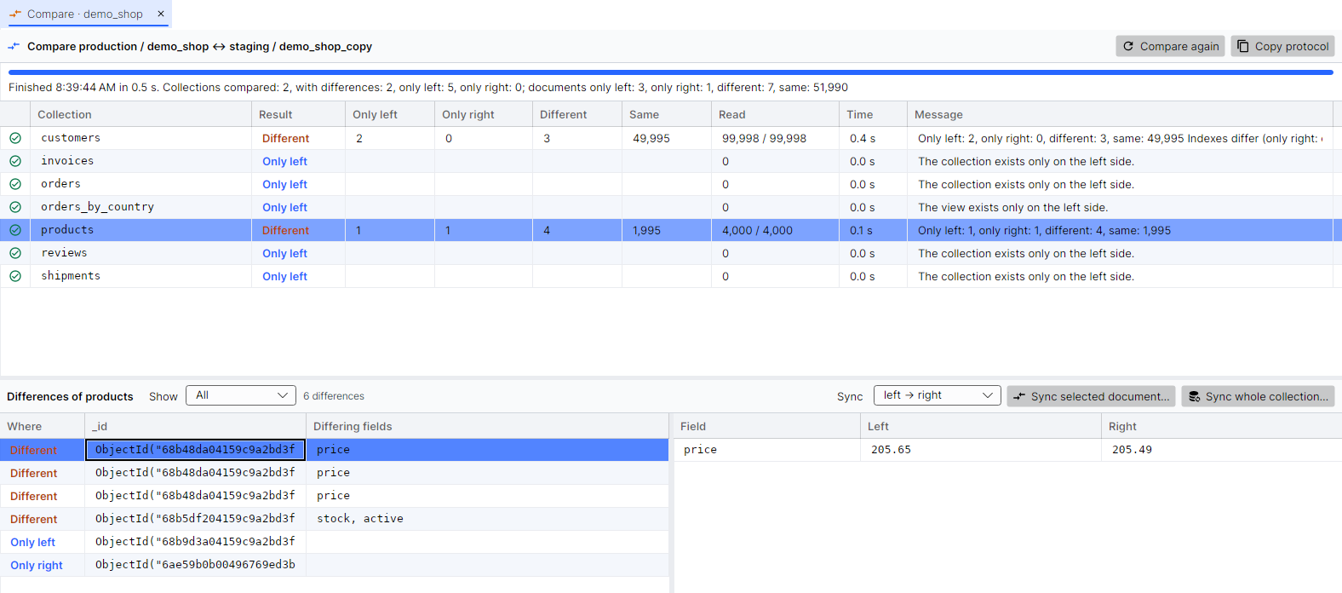Open the Show filter dropdown set to All
This screenshot has height=593, width=1342.
pyautogui.click(x=241, y=395)
